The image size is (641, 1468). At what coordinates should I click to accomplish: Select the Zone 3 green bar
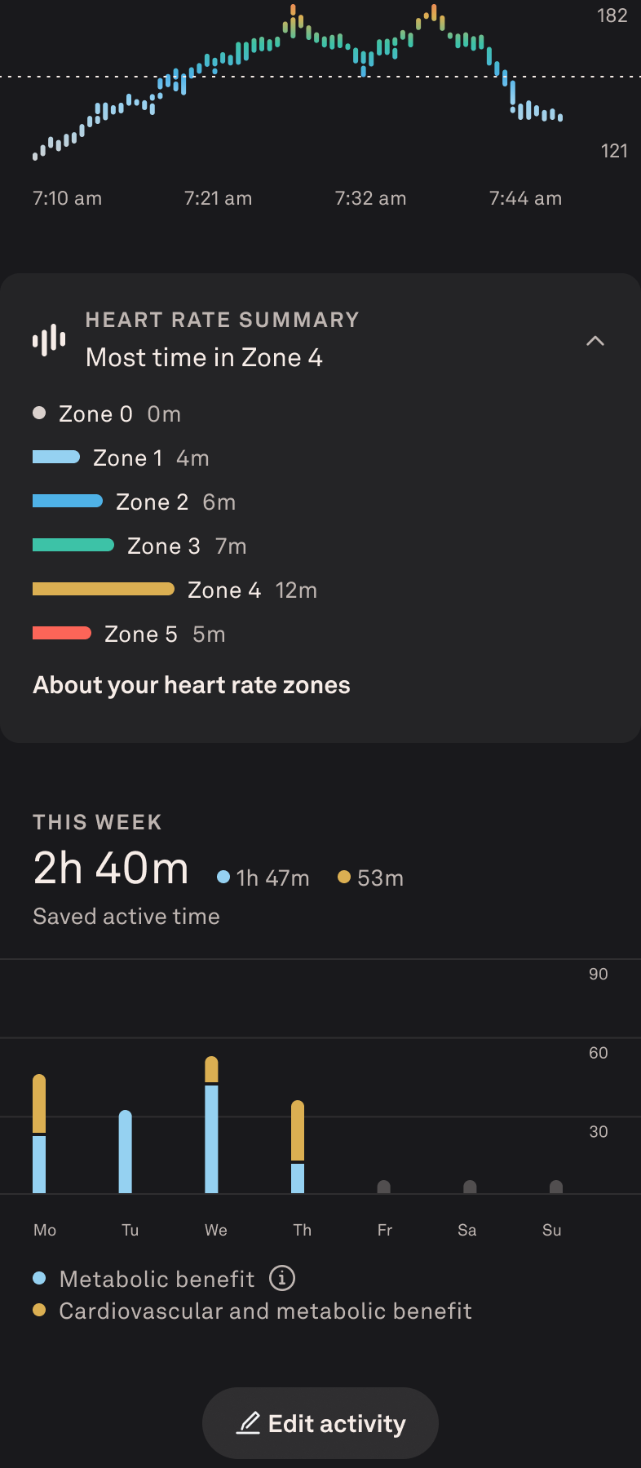(x=73, y=545)
